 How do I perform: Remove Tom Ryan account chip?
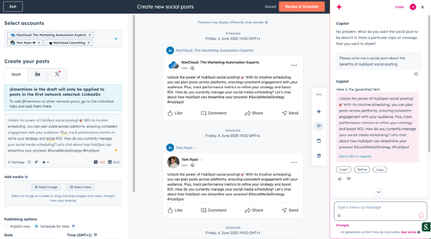pos(39,43)
